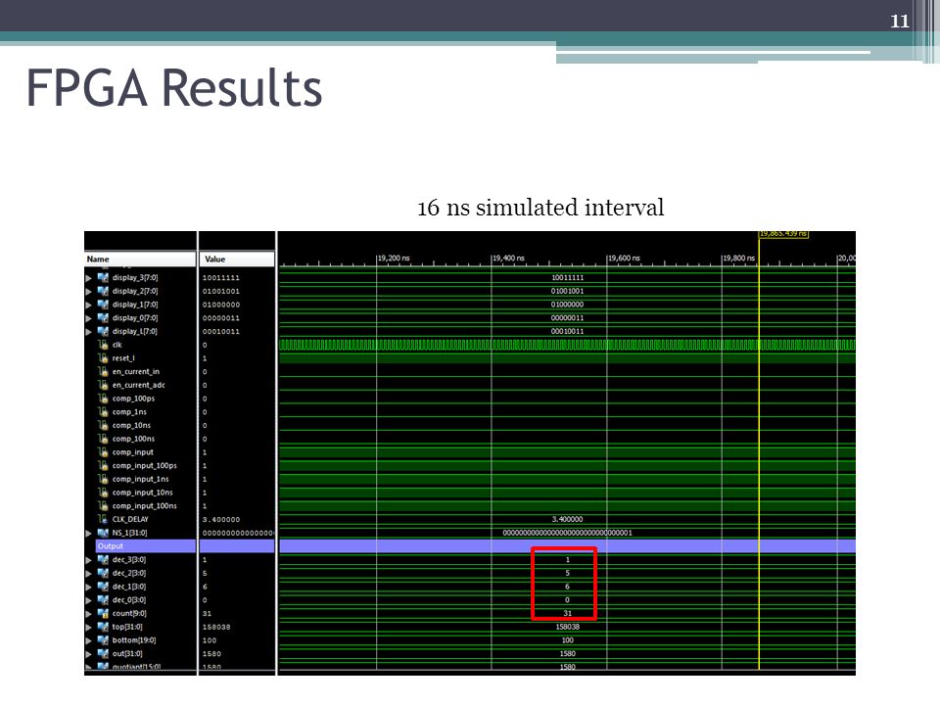Click the 19,400 ns ruler mark

pos(508,258)
